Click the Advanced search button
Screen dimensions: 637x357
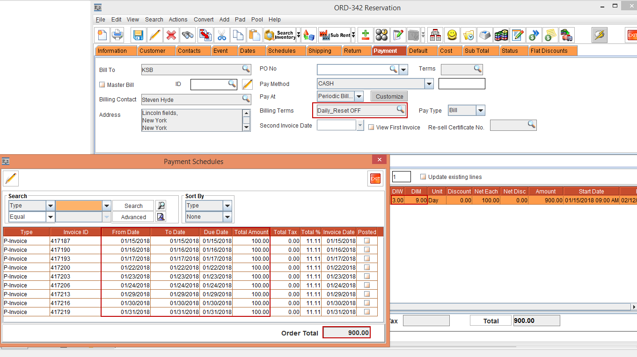133,217
